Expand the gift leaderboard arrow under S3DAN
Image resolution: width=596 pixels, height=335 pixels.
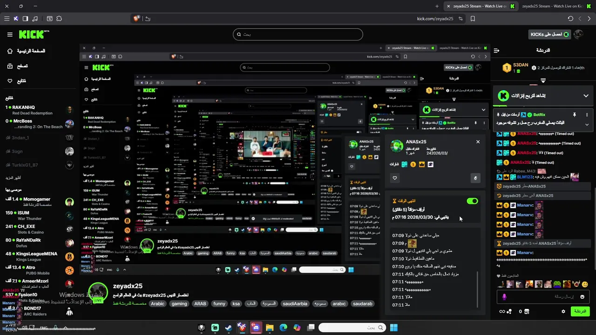click(x=543, y=81)
